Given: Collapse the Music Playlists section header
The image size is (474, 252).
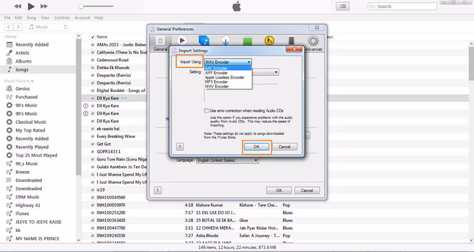Looking at the screenshot, I should click(x=19, y=81).
